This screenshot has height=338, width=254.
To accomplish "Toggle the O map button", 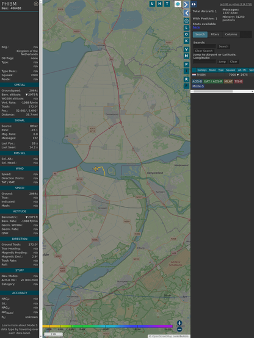I will coord(186,34).
